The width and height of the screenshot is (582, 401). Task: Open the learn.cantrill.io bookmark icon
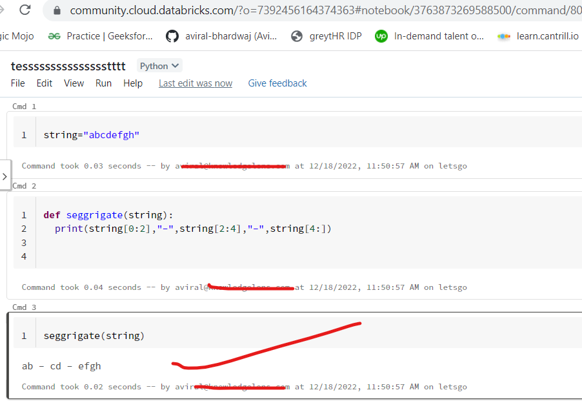click(504, 36)
